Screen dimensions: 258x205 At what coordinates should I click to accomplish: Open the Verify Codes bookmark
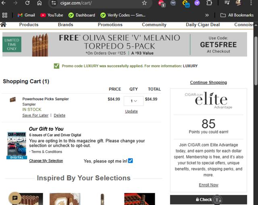123,15
